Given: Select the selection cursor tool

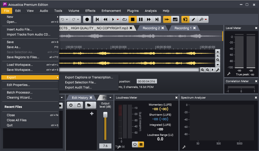Looking at the screenshot, I should [x=185, y=19].
